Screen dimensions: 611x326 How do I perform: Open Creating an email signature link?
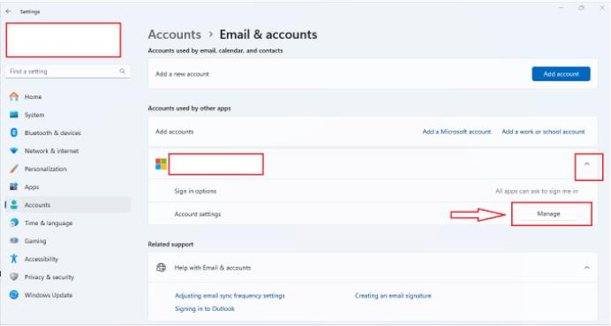pyautogui.click(x=393, y=296)
